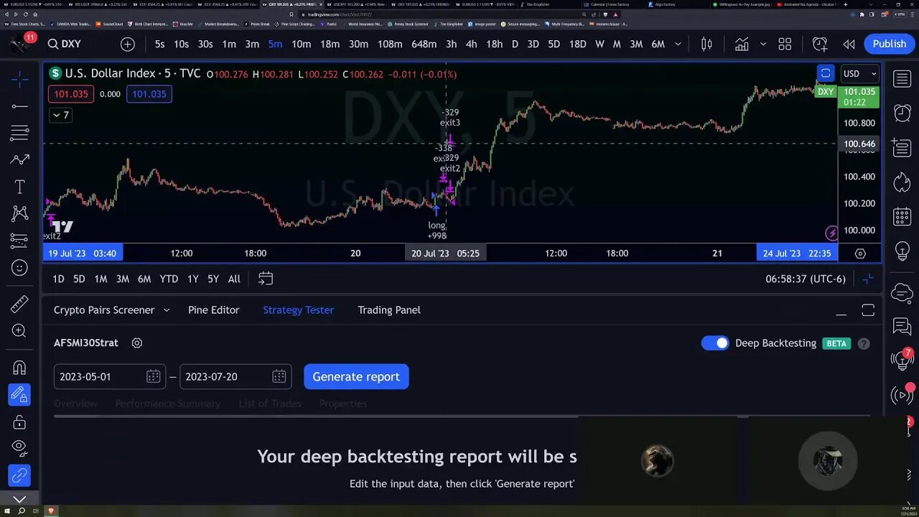Image resolution: width=919 pixels, height=517 pixels.
Task: Open the alerts alarm clock panel
Action: [902, 113]
